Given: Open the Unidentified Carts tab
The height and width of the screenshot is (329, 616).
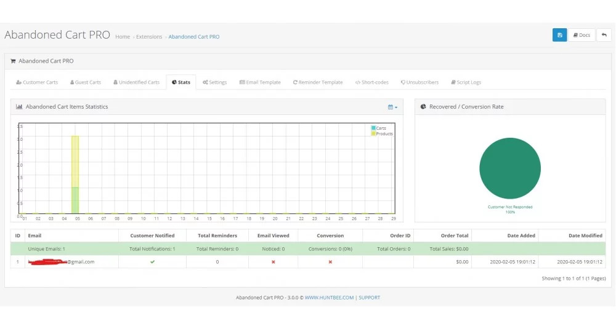Looking at the screenshot, I should pyautogui.click(x=136, y=82).
